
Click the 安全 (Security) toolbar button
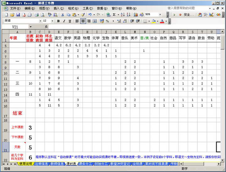(189, 15)
